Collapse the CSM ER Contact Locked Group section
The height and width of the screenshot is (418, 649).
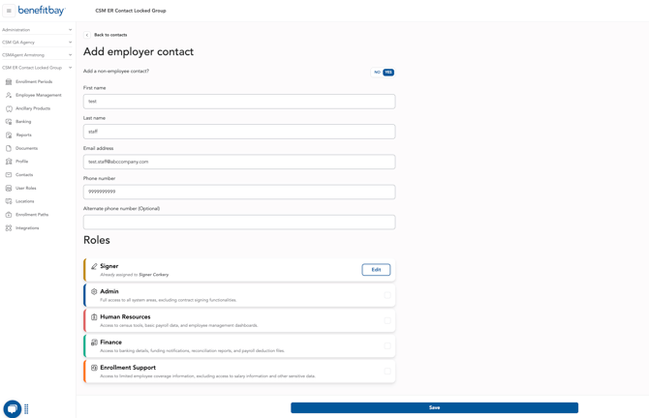[x=70, y=68]
